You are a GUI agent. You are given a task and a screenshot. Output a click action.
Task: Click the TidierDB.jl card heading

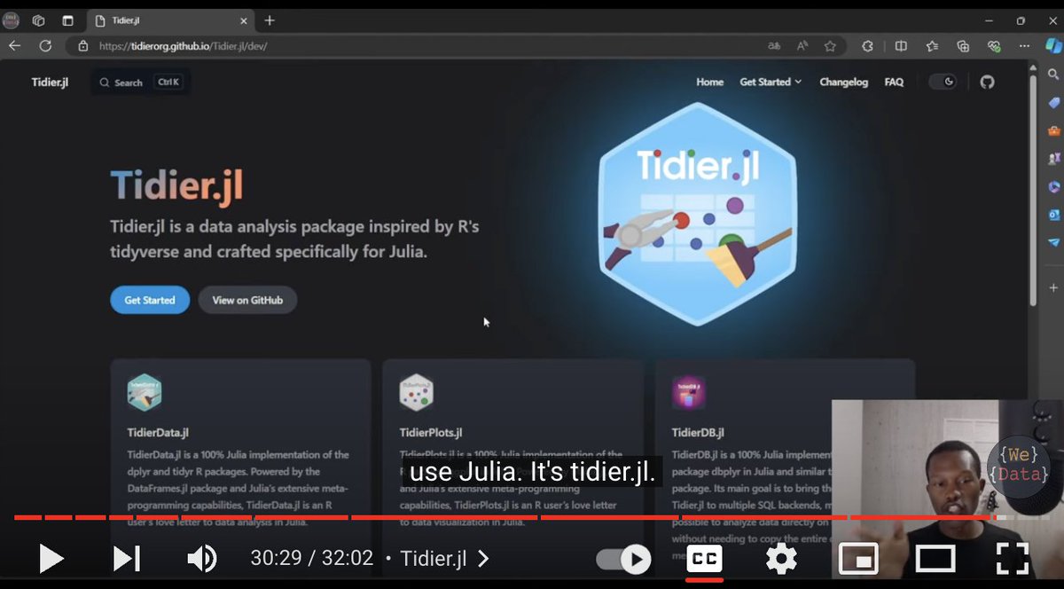pyautogui.click(x=698, y=433)
